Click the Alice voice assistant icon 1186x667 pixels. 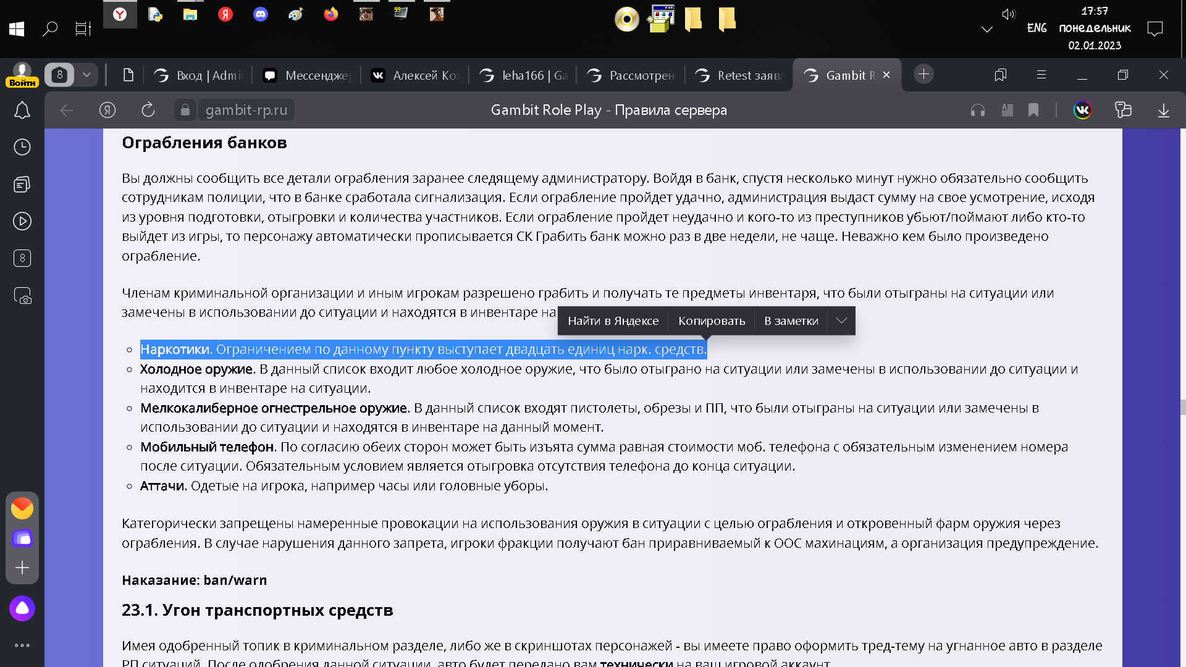pyautogui.click(x=22, y=608)
